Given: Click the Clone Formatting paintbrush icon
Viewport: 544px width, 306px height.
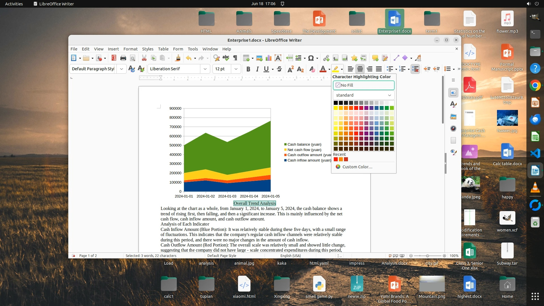Looking at the screenshot, I should [x=178, y=58].
